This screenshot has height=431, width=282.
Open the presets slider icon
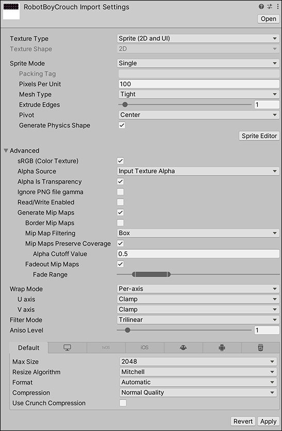[270, 7]
